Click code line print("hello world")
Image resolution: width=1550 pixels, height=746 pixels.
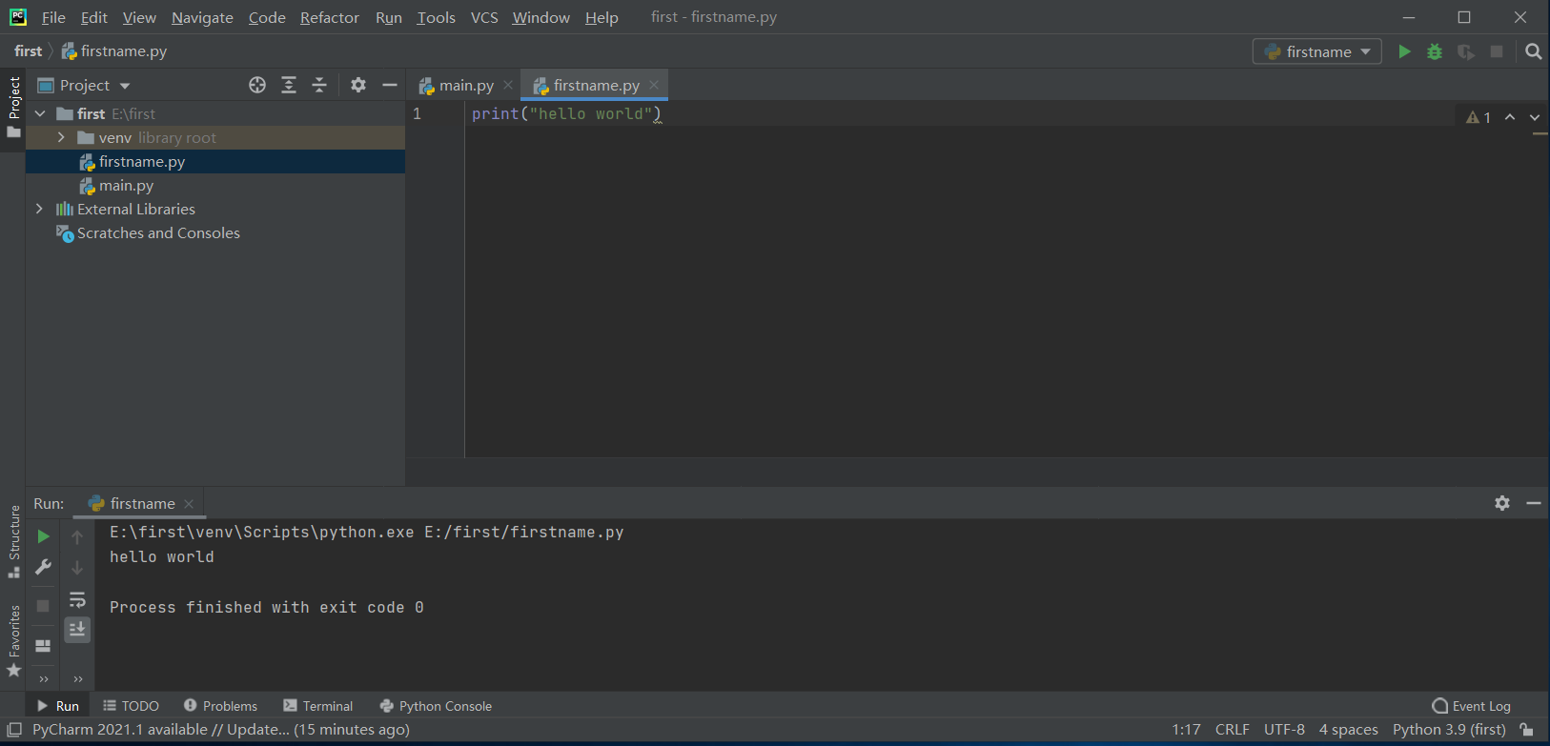566,113
